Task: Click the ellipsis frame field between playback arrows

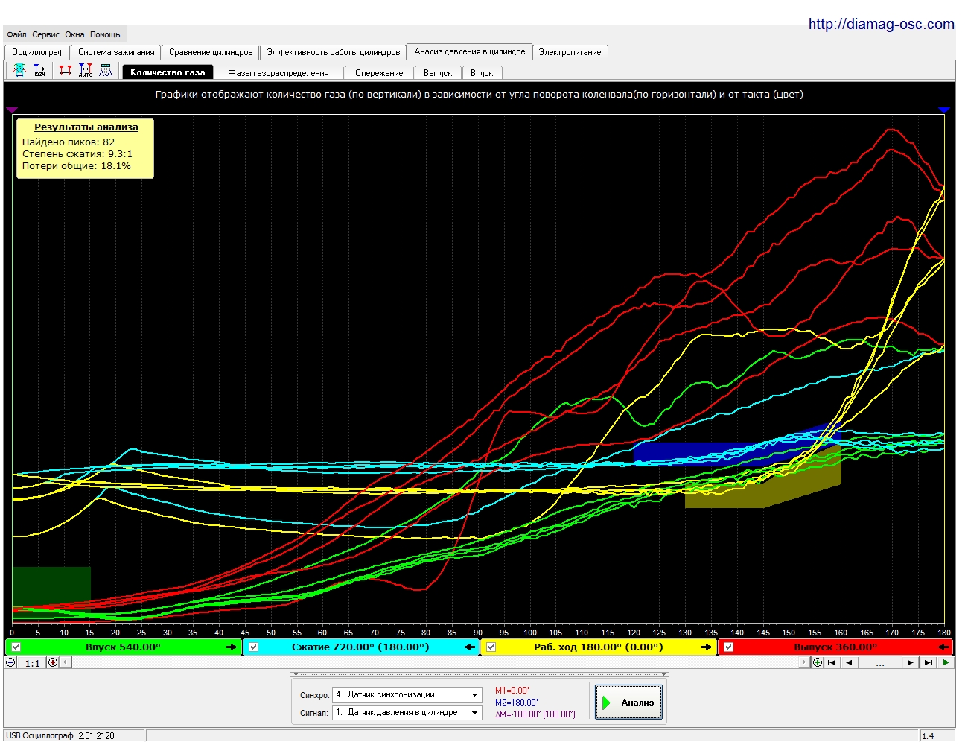Action: tap(880, 662)
